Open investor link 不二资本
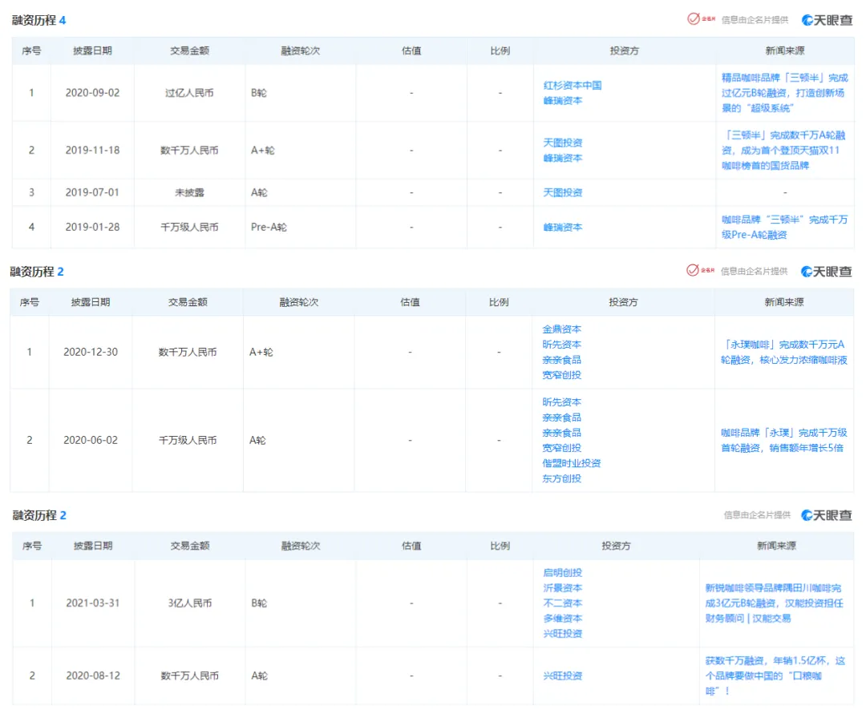 coord(562,603)
